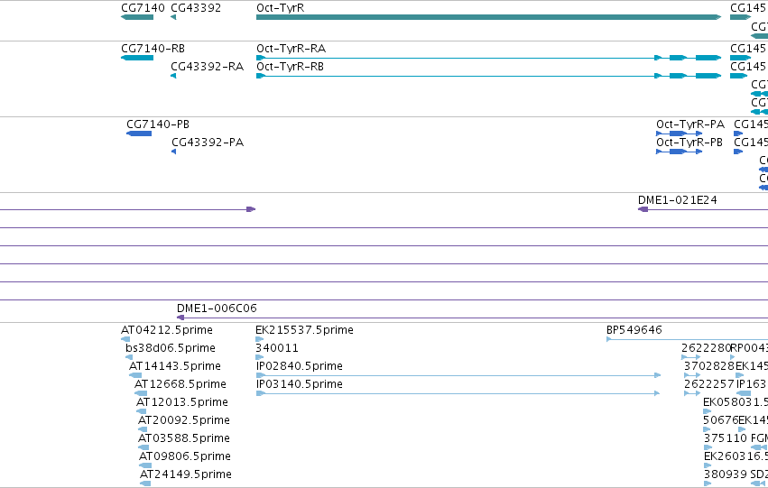Click the CG43392-PA protein label
The image size is (768, 488).
(x=208, y=143)
